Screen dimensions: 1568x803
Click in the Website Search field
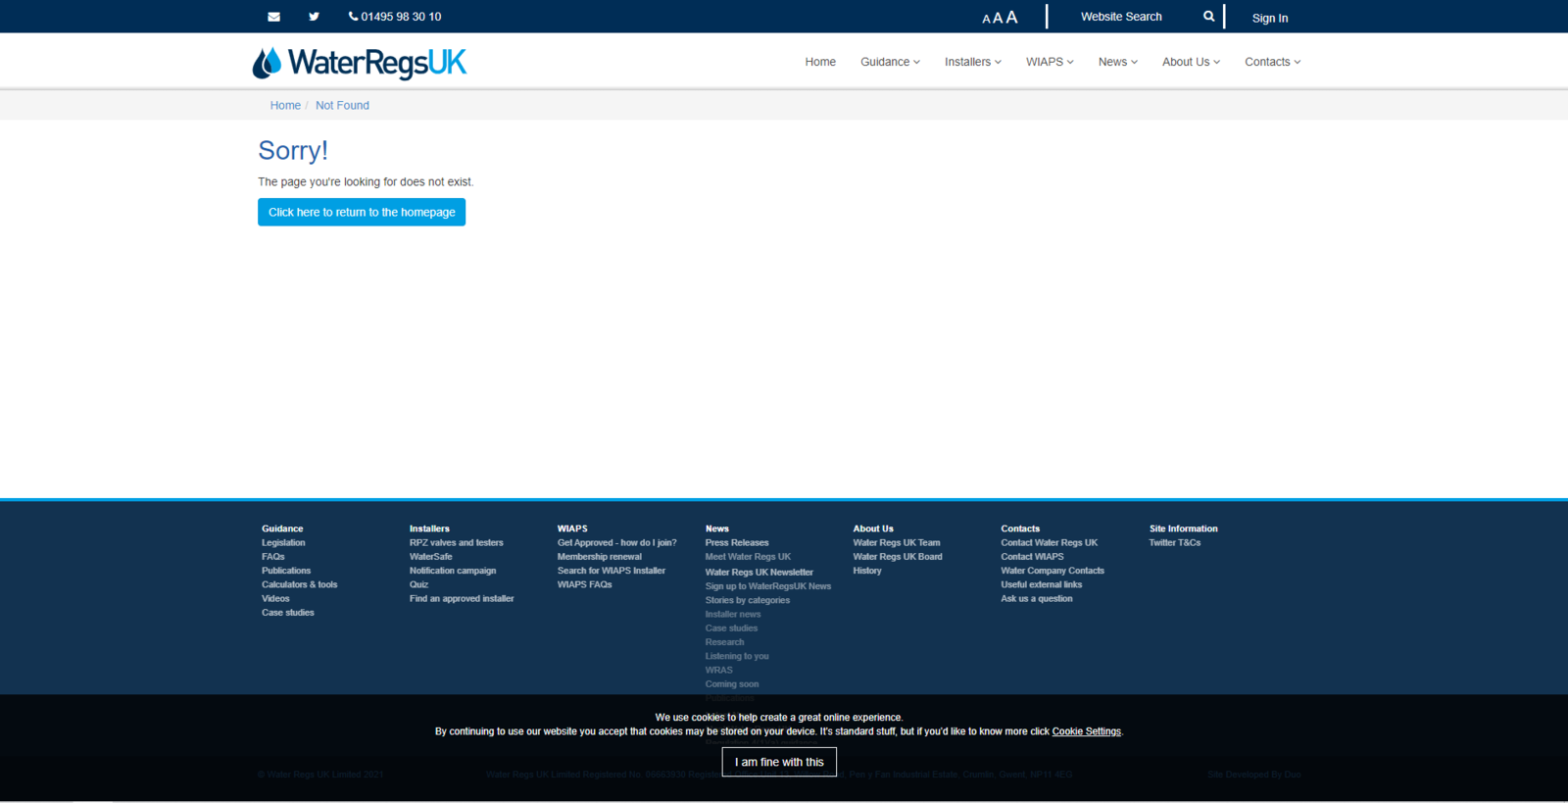1127,17
